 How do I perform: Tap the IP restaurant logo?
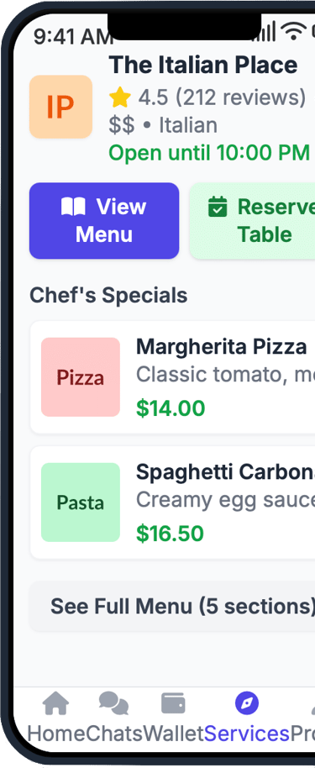pyautogui.click(x=60, y=106)
